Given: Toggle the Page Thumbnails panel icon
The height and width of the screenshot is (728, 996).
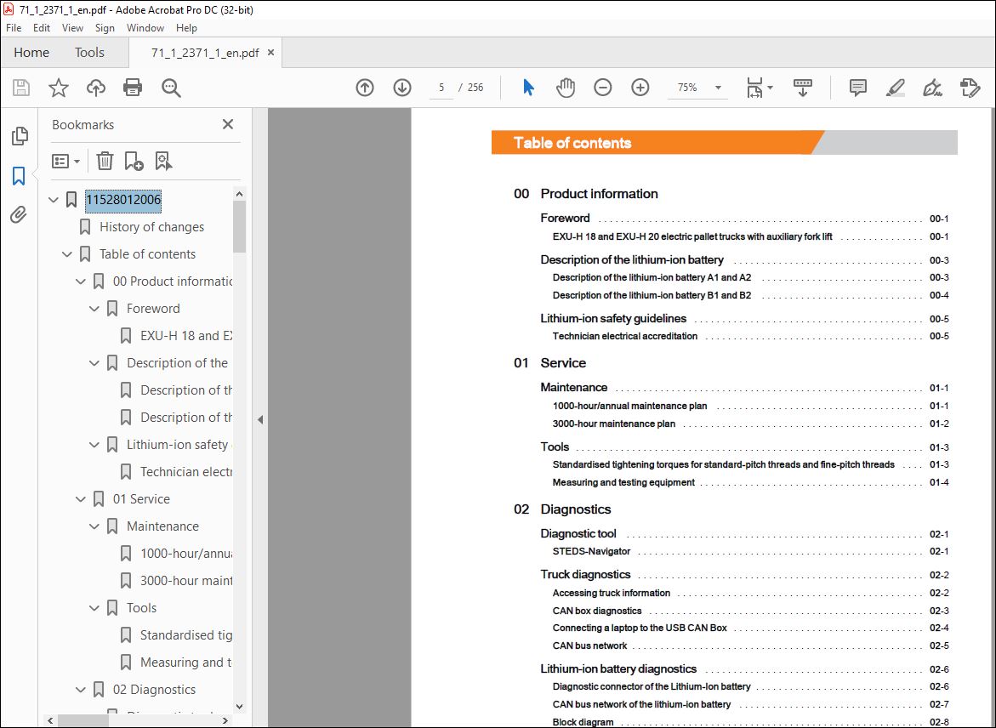Looking at the screenshot, I should point(20,135).
